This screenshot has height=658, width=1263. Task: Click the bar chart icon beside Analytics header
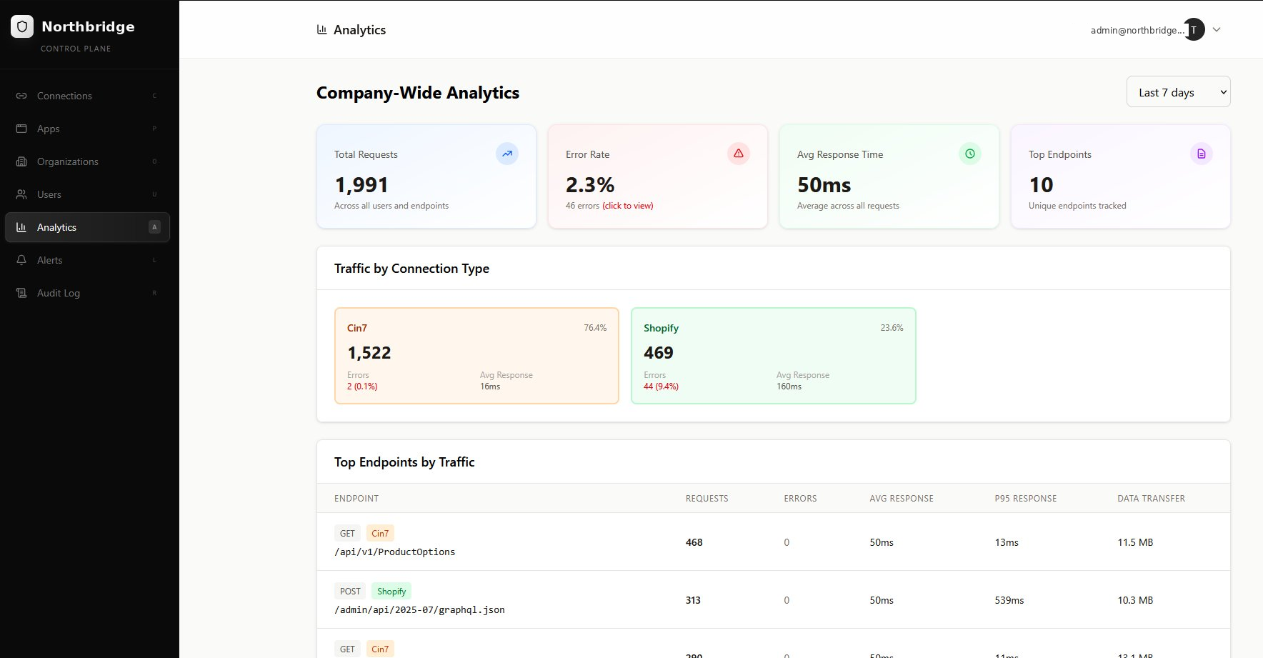322,29
